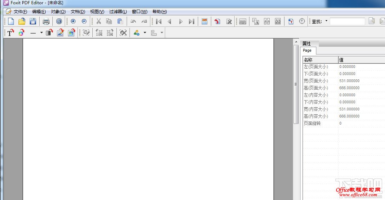The image size is (385, 200).
Task: Print the current document
Action: (46, 22)
